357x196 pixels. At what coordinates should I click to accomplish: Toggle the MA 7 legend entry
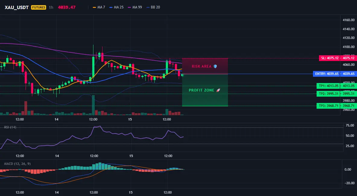(x=99, y=7)
